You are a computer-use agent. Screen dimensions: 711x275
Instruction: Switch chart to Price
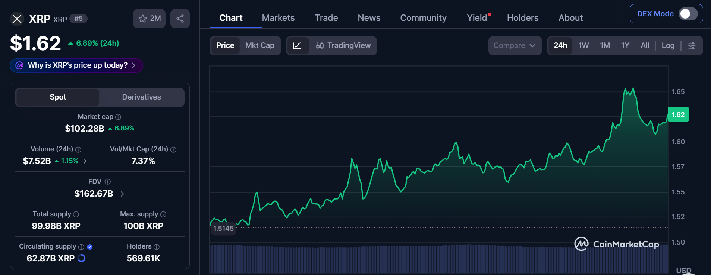(225, 46)
